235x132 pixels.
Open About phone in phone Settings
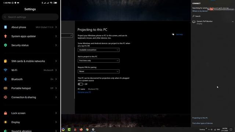pos(30,27)
